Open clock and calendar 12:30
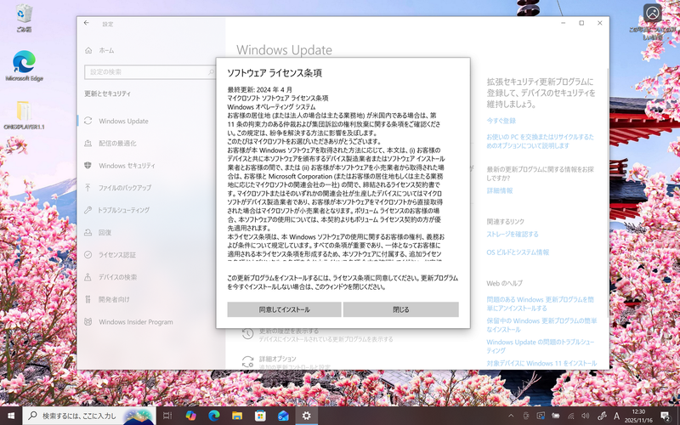 [x=641, y=416]
